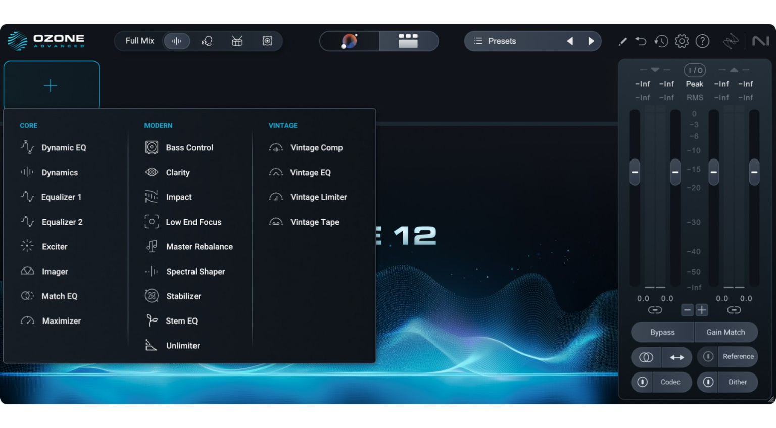Collapse the input meter options chevron
The height and width of the screenshot is (428, 776).
(655, 70)
